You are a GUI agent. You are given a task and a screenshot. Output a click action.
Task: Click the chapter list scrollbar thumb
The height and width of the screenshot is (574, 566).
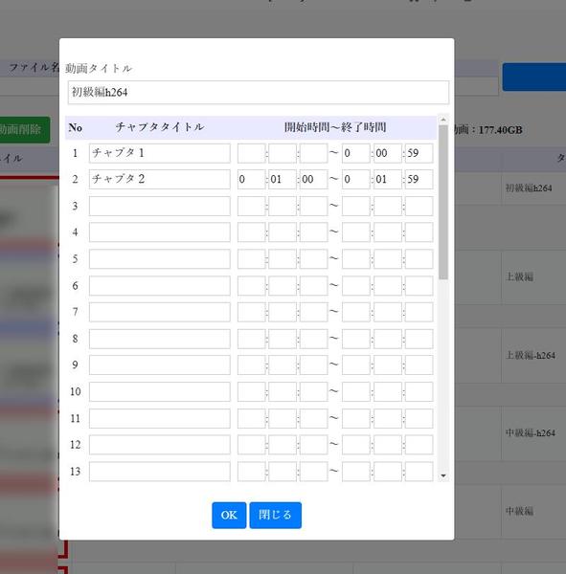click(443, 203)
